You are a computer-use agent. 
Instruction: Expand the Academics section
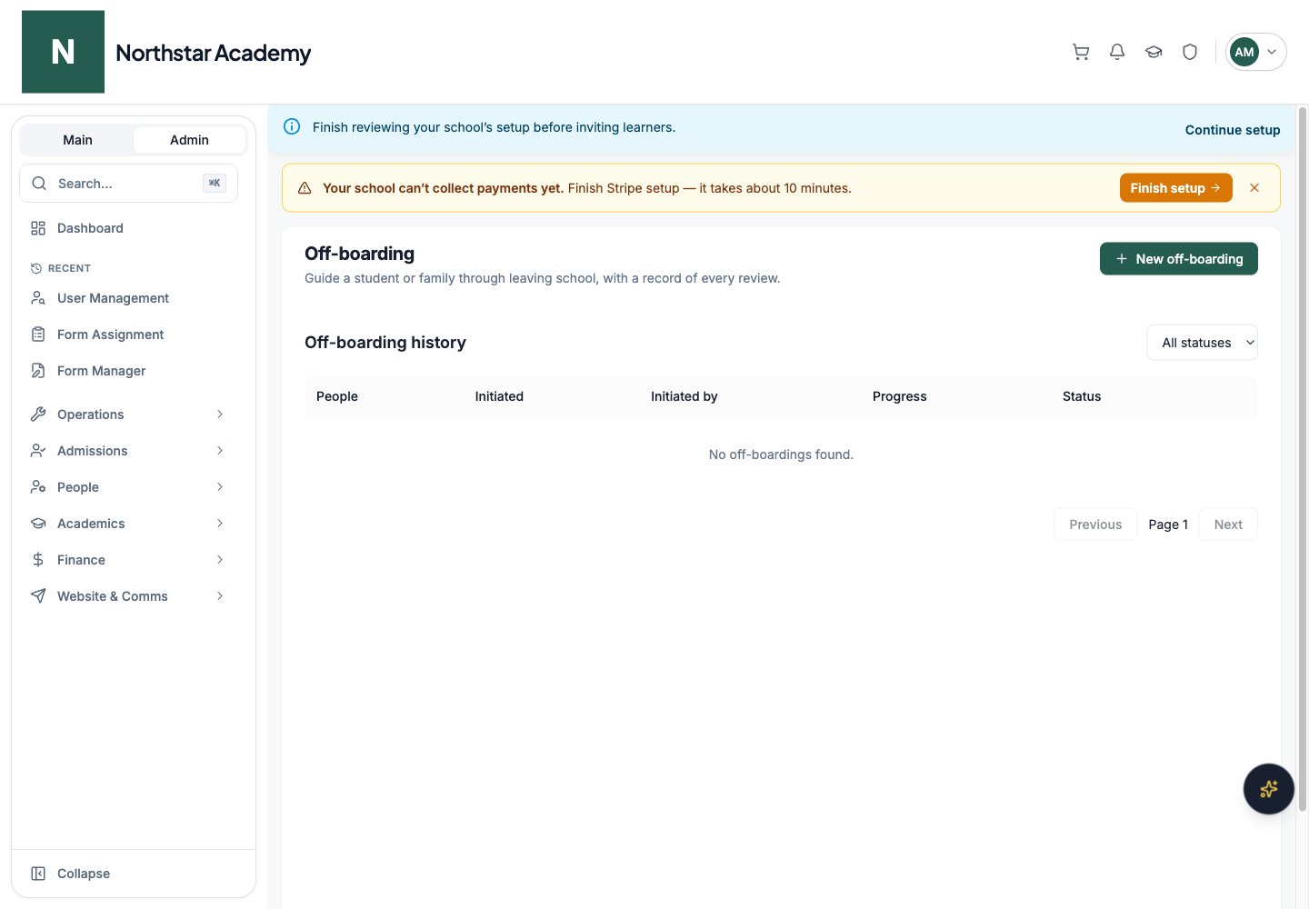[x=128, y=524]
